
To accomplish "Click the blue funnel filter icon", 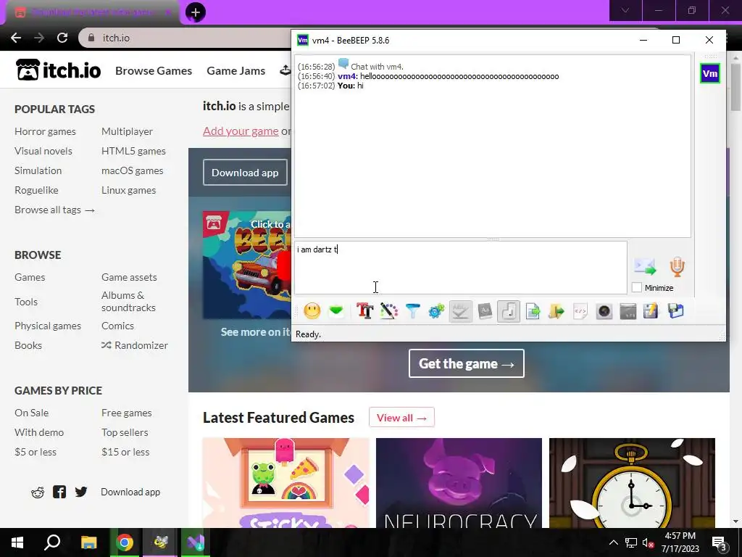I will 412,311.
